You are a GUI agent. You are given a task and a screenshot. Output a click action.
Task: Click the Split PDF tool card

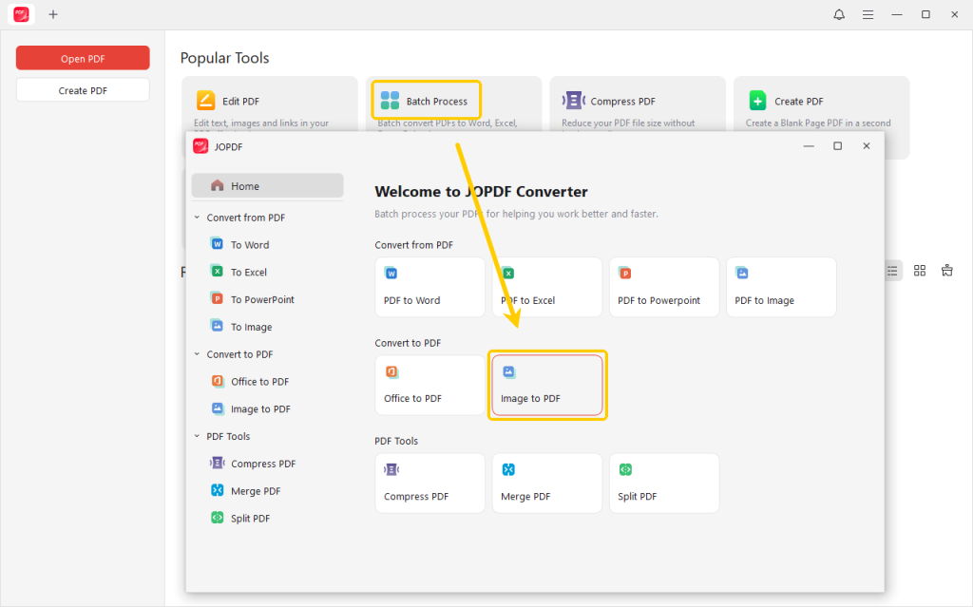[x=663, y=483]
